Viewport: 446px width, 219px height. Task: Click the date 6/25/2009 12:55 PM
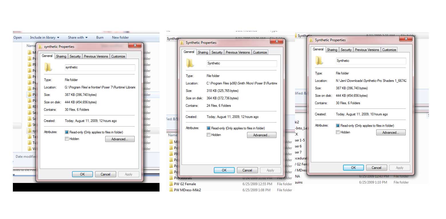click(x=257, y=184)
